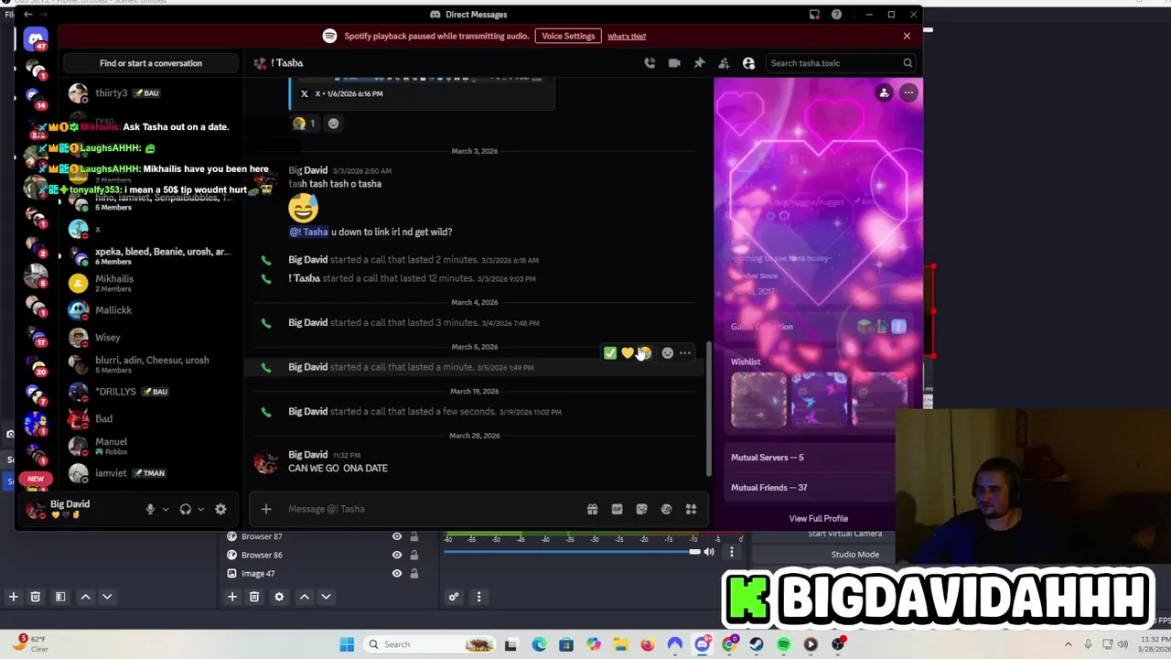Start a voice call with Tasha
Image resolution: width=1171 pixels, height=659 pixels.
[x=650, y=63]
